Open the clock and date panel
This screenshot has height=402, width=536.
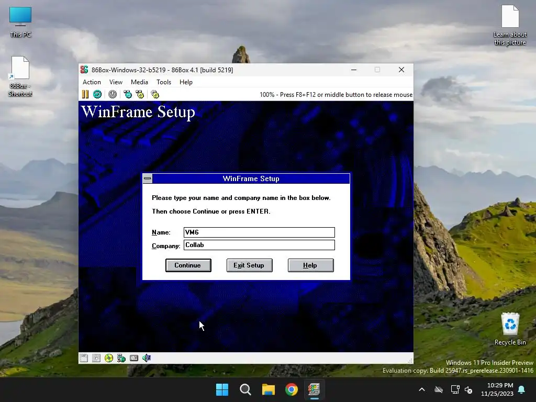(x=497, y=389)
